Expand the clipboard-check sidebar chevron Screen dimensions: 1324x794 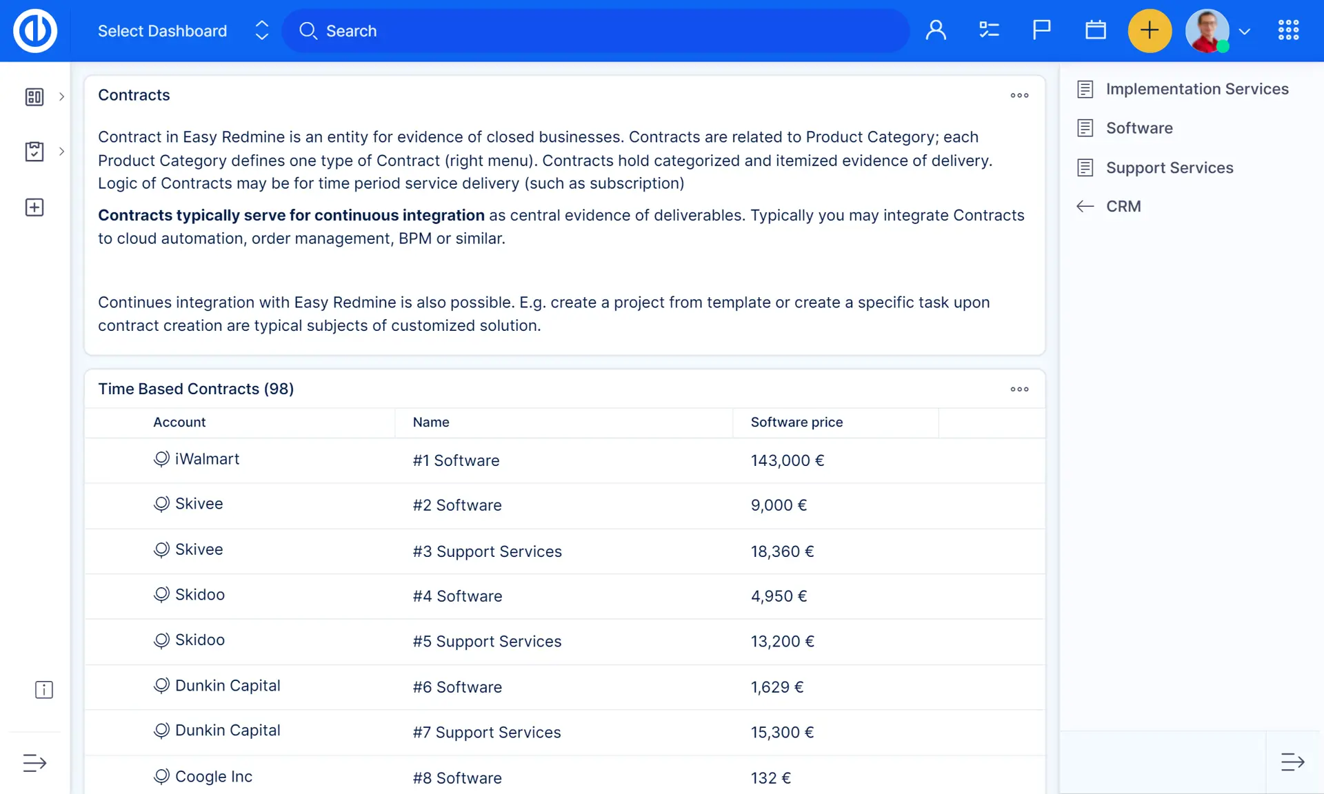pyautogui.click(x=61, y=152)
